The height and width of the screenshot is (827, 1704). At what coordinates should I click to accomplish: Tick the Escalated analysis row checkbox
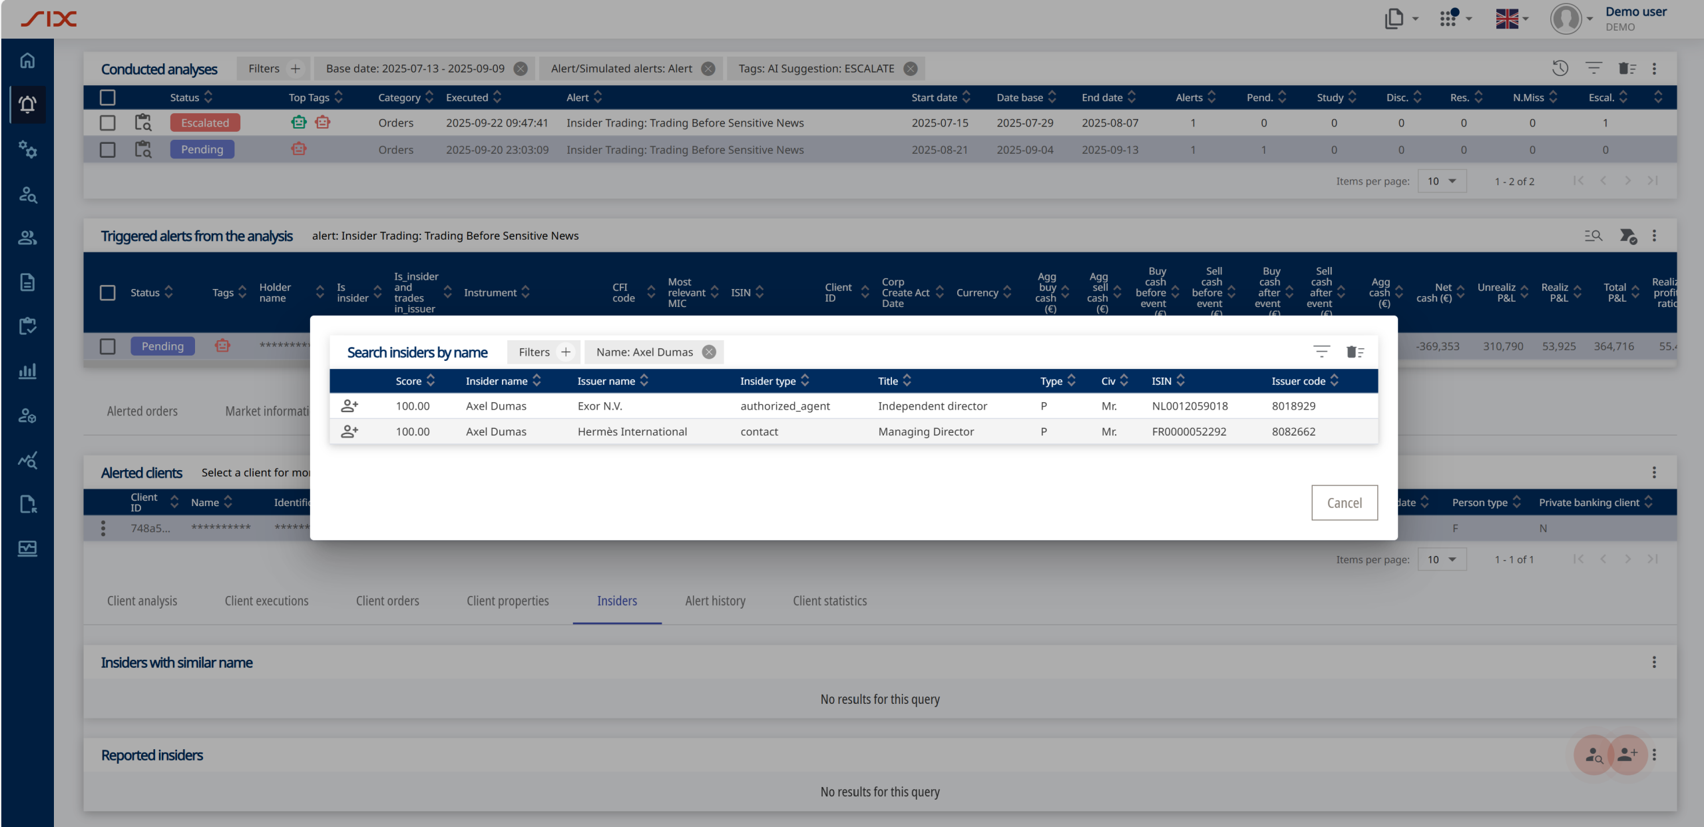pyautogui.click(x=107, y=123)
